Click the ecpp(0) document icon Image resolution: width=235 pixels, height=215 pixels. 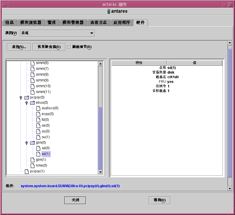click(38, 114)
